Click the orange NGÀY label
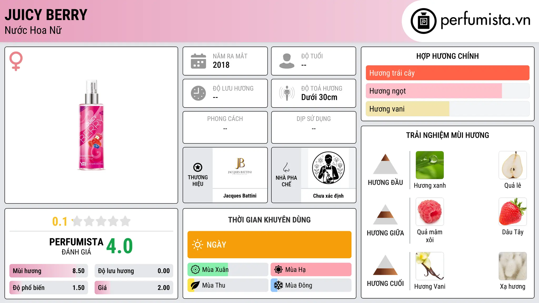This screenshot has width=539, height=303. (x=216, y=245)
